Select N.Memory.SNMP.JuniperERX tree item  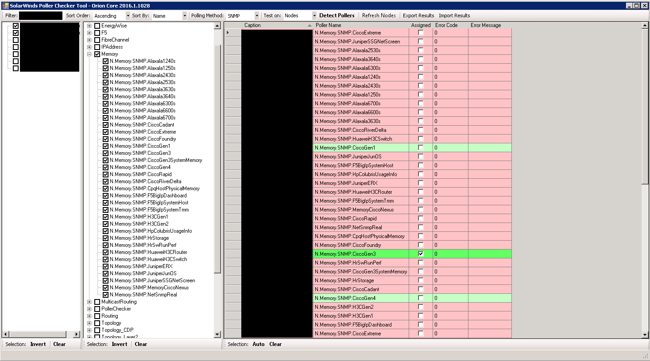[x=141, y=266]
